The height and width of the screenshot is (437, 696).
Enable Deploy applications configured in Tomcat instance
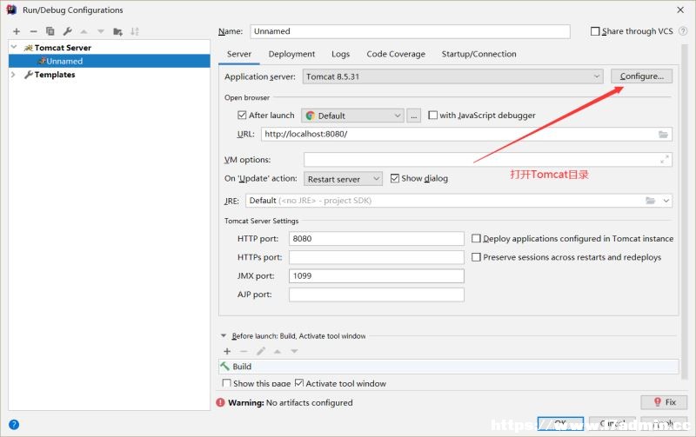point(476,238)
